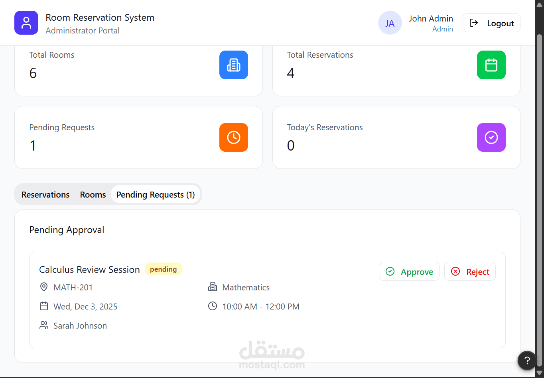Click the yellow pending status badge
Screen dimensions: 544x378
click(163, 269)
